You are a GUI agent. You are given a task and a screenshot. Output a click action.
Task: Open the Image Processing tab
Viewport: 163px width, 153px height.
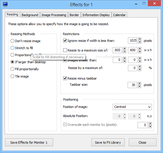click(54, 15)
